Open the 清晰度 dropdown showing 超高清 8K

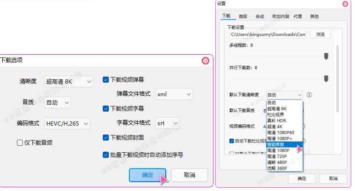[69, 82]
